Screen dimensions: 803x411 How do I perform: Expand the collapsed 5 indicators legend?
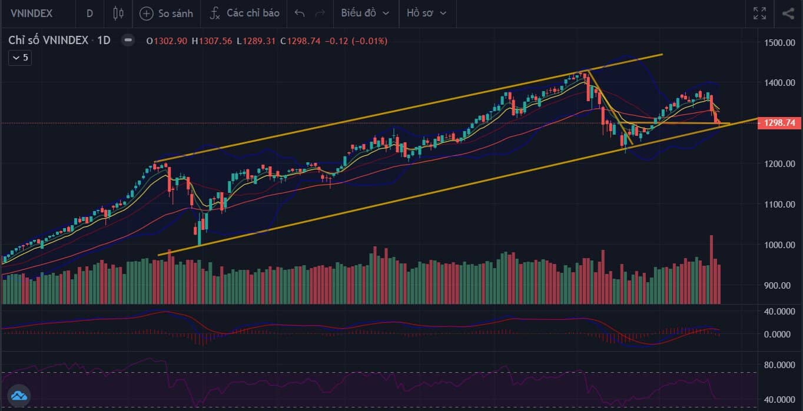tap(19, 58)
